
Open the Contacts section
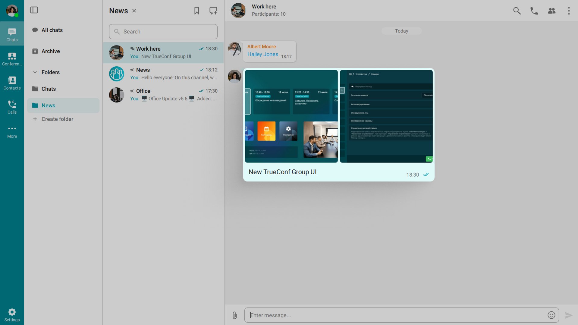12,83
